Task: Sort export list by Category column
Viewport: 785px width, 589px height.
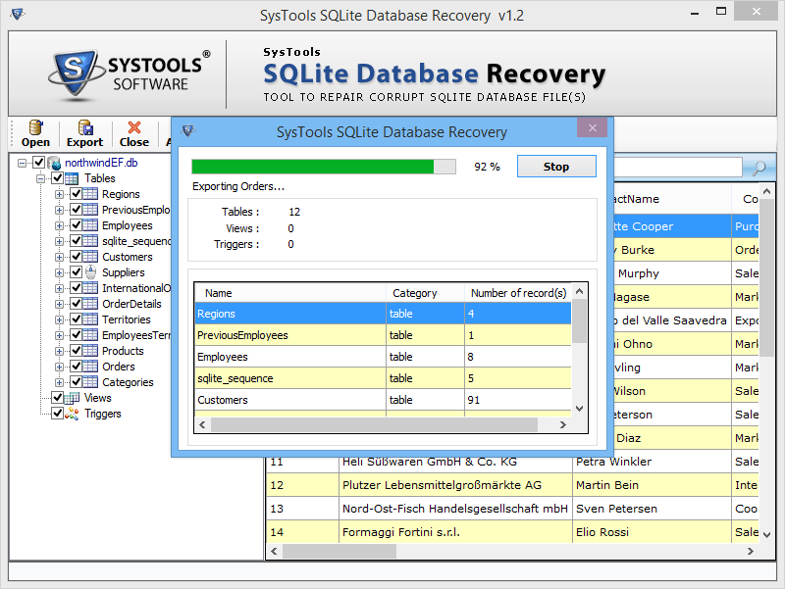Action: point(425,293)
